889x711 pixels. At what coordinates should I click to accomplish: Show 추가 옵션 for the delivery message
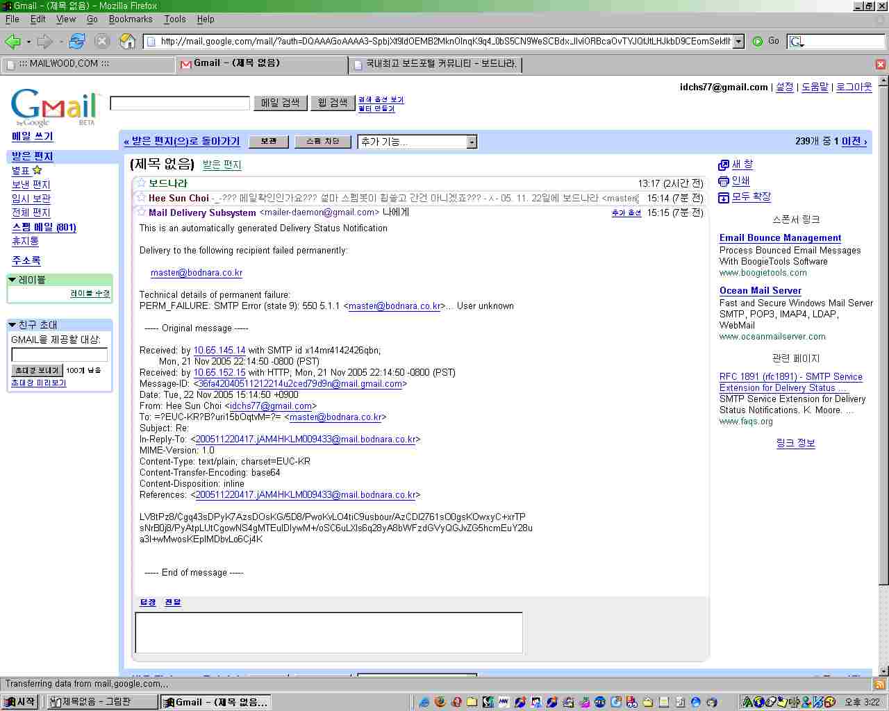(626, 213)
